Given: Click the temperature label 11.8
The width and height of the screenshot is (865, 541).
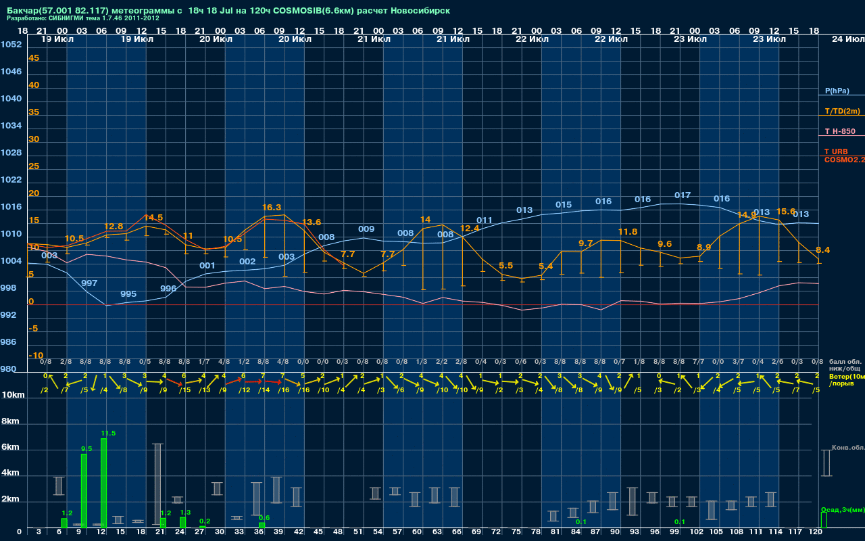Looking at the screenshot, I should tap(628, 232).
